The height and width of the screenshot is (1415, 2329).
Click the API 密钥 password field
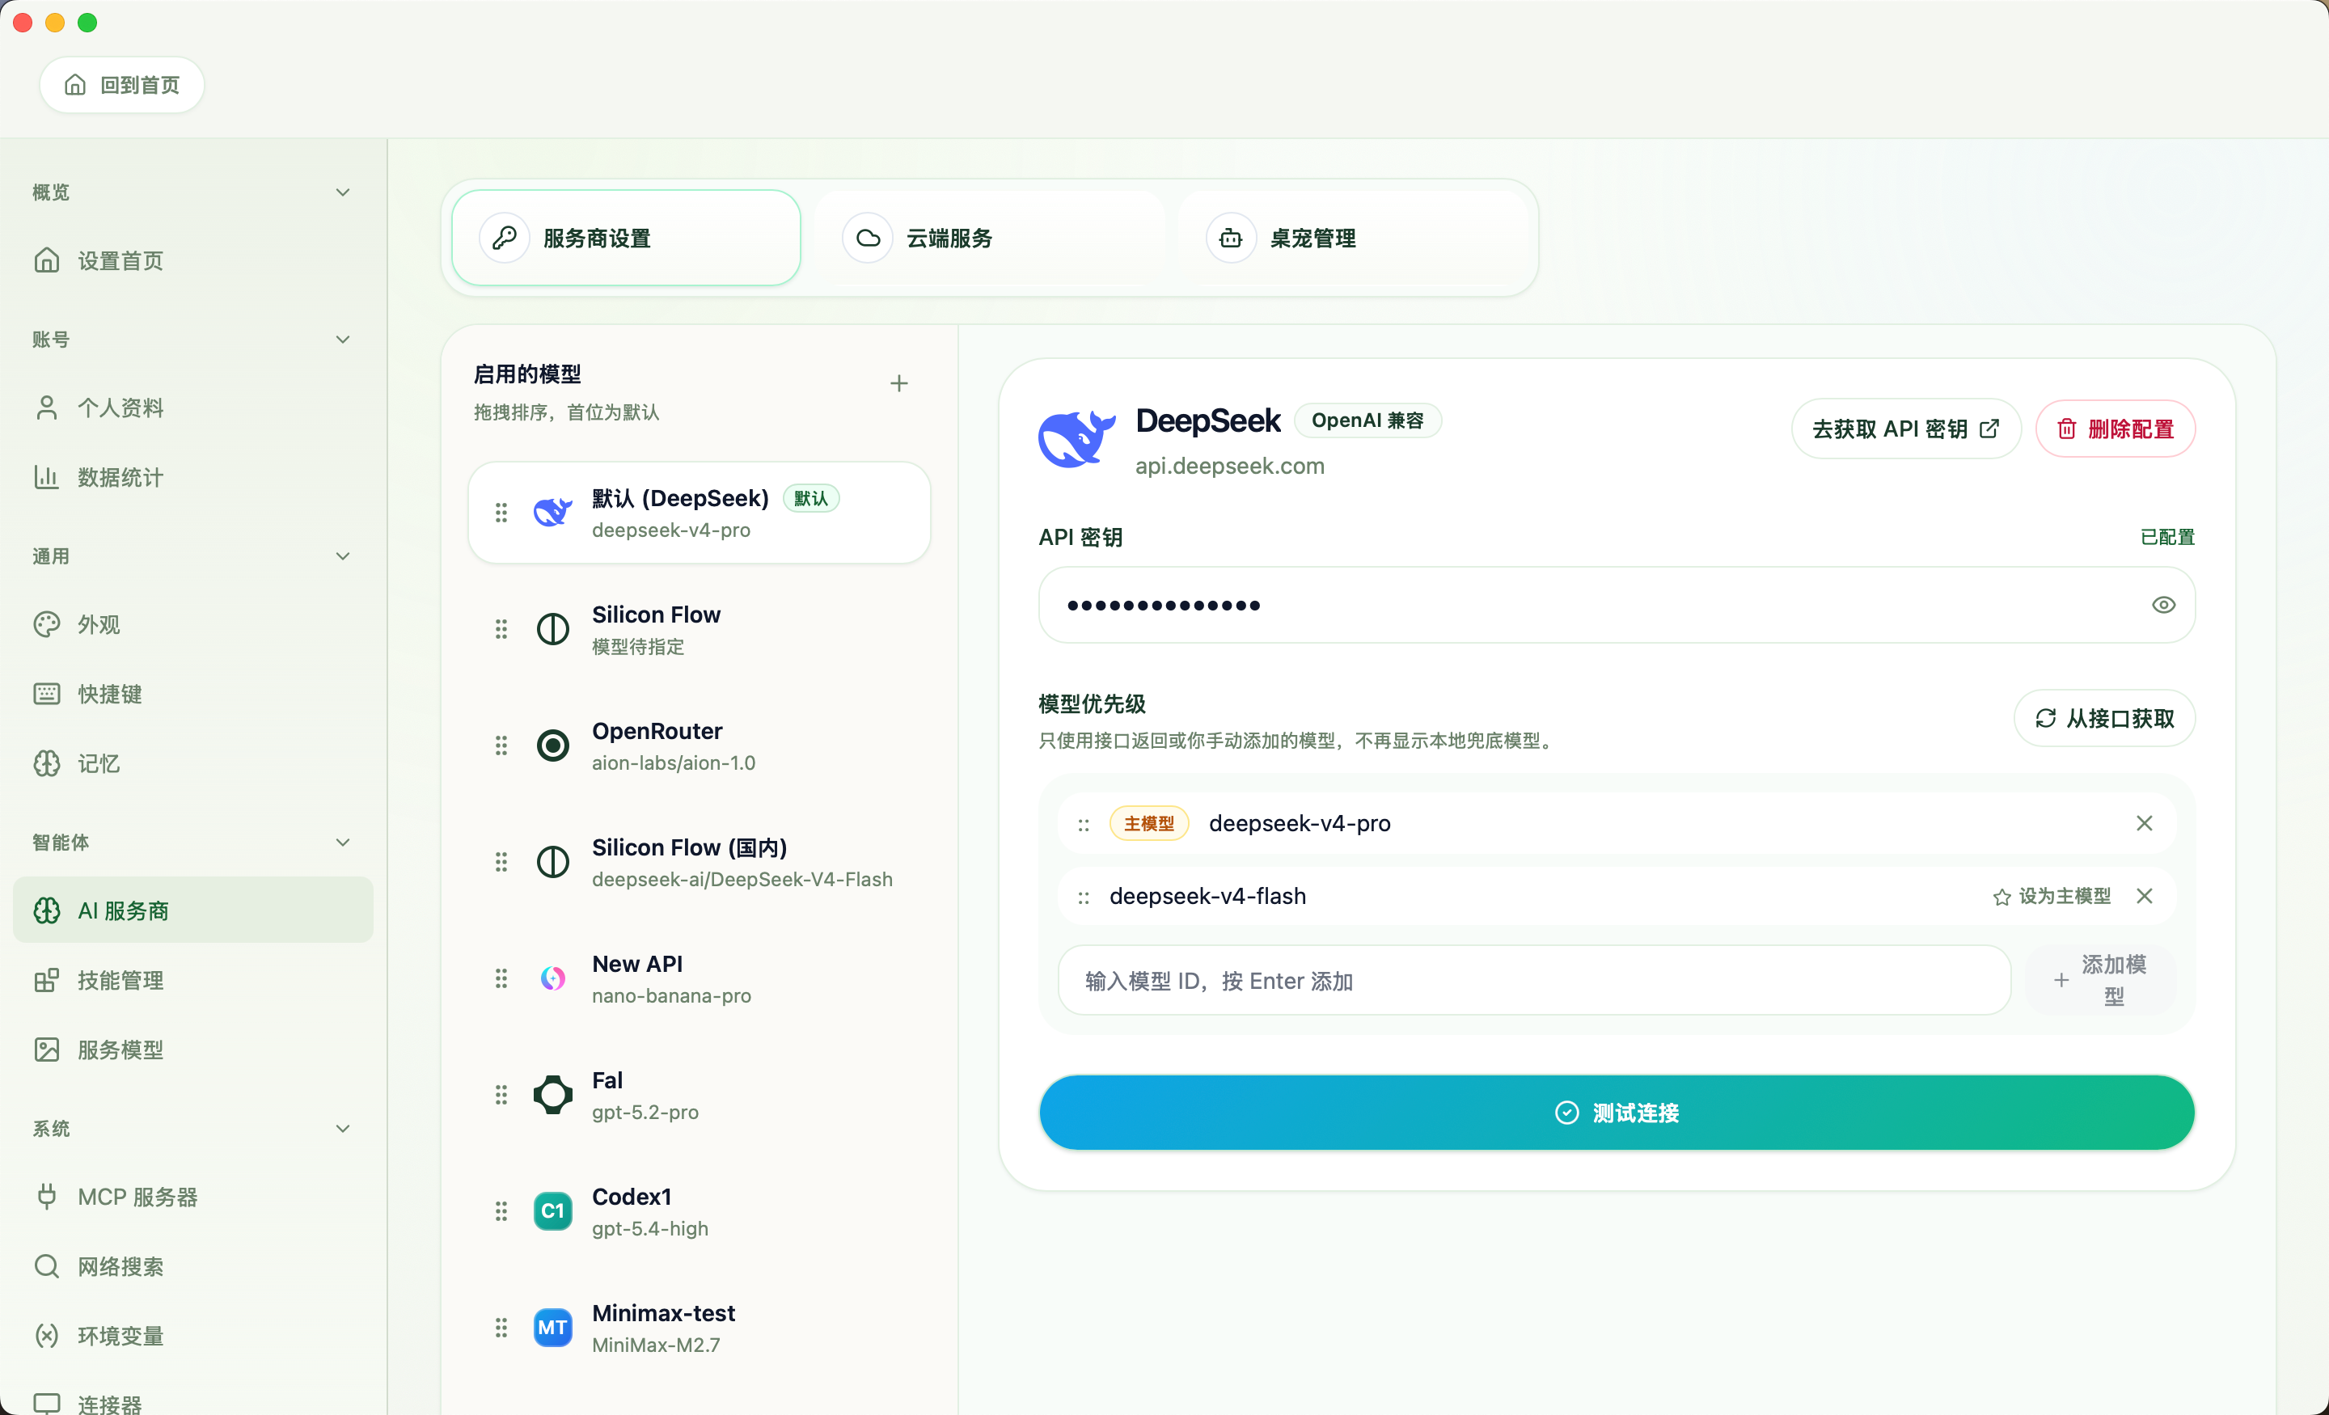(1617, 605)
